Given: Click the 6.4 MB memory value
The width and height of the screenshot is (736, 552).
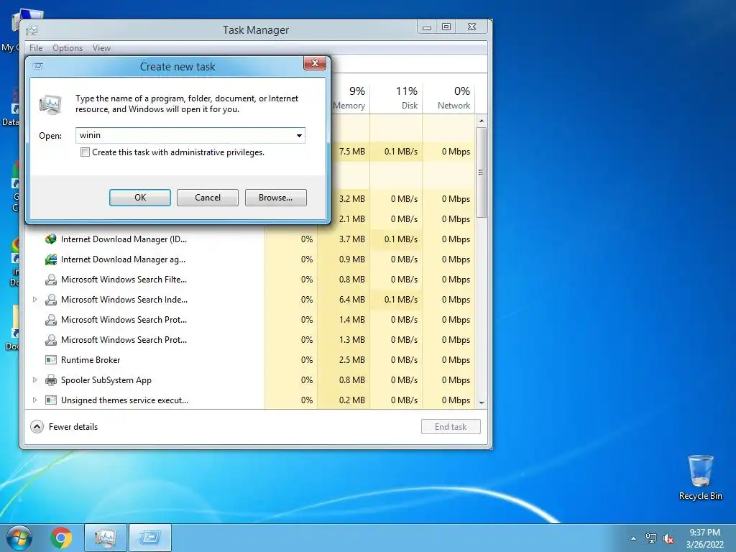Looking at the screenshot, I should pyautogui.click(x=351, y=300).
